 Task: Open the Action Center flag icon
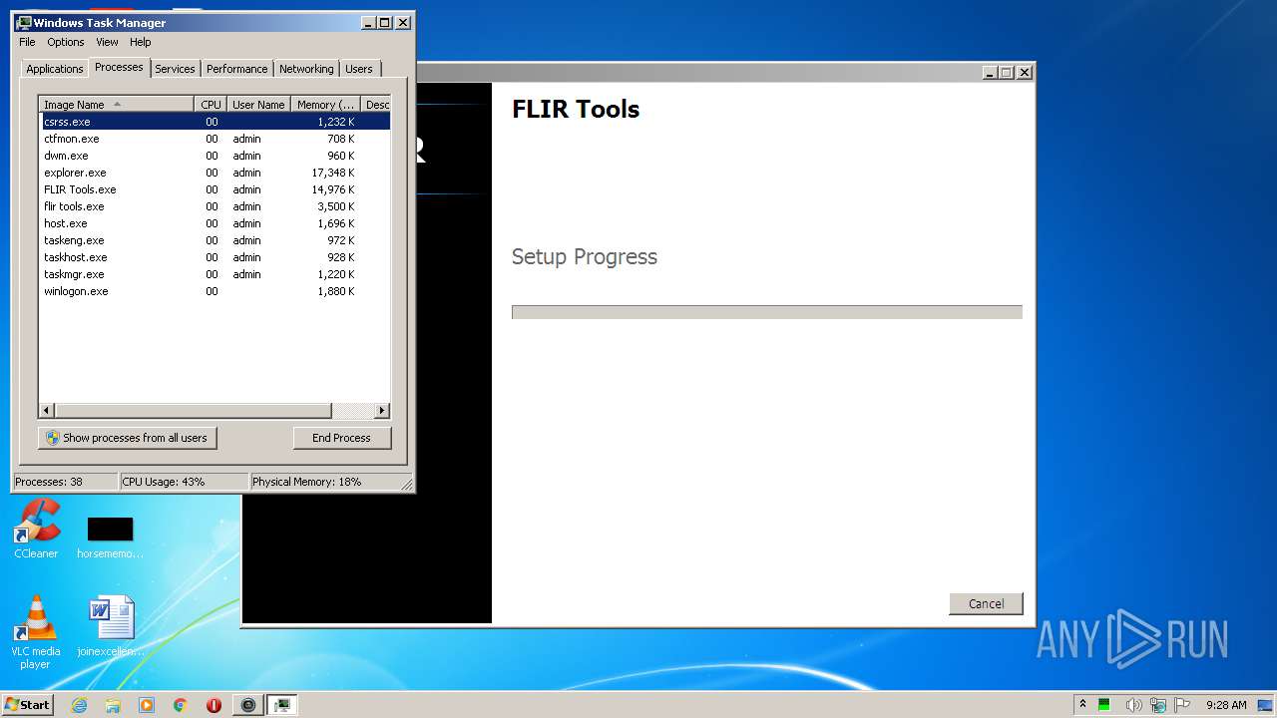[1182, 705]
